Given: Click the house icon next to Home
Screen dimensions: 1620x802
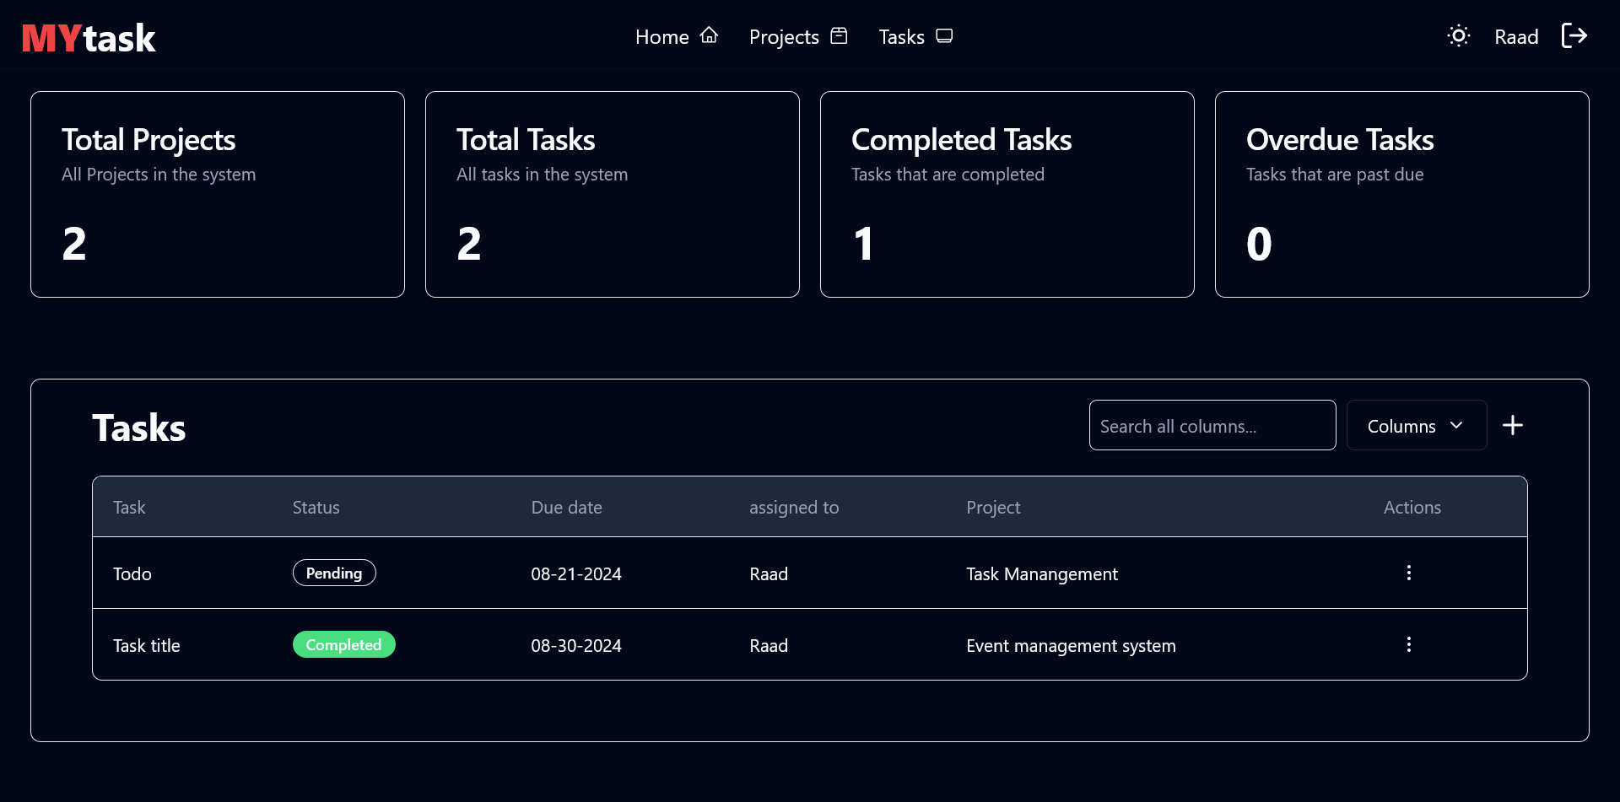Looking at the screenshot, I should tap(709, 36).
